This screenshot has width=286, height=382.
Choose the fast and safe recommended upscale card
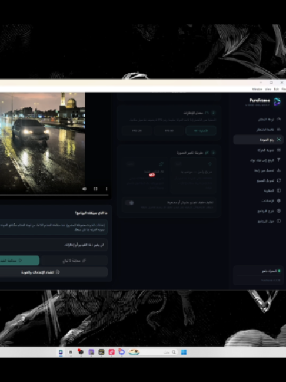[x=193, y=175]
